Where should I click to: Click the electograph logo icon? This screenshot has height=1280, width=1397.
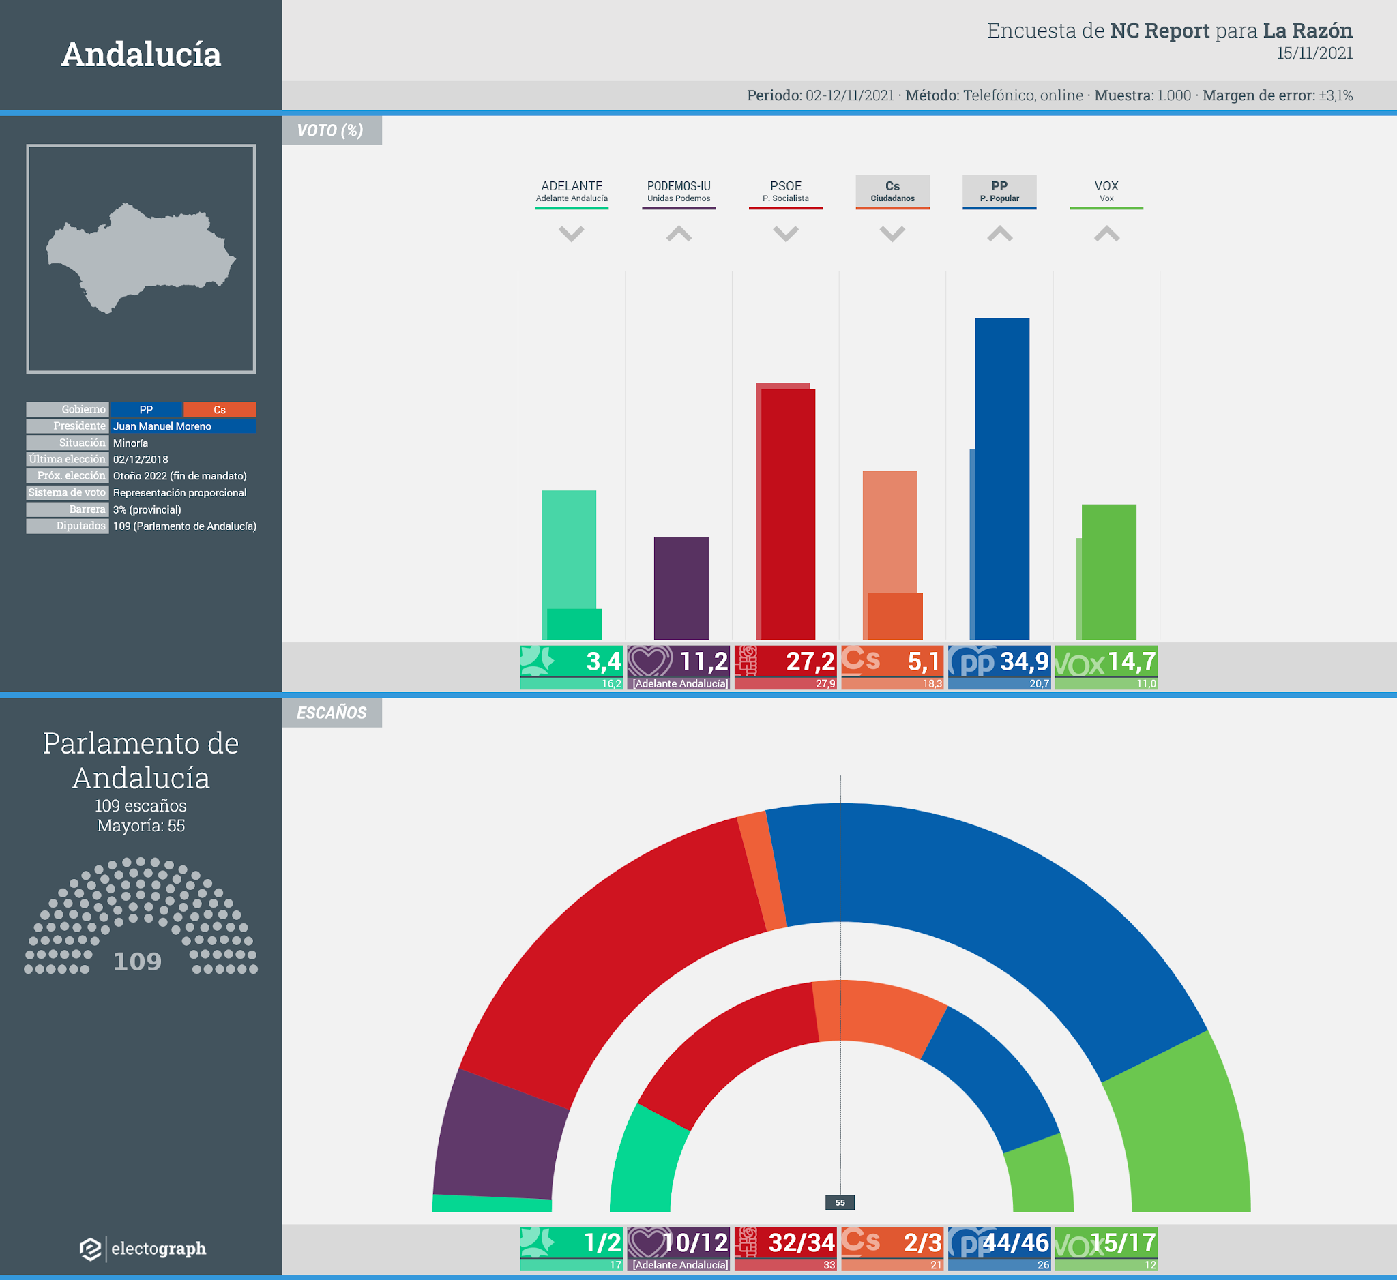click(90, 1249)
